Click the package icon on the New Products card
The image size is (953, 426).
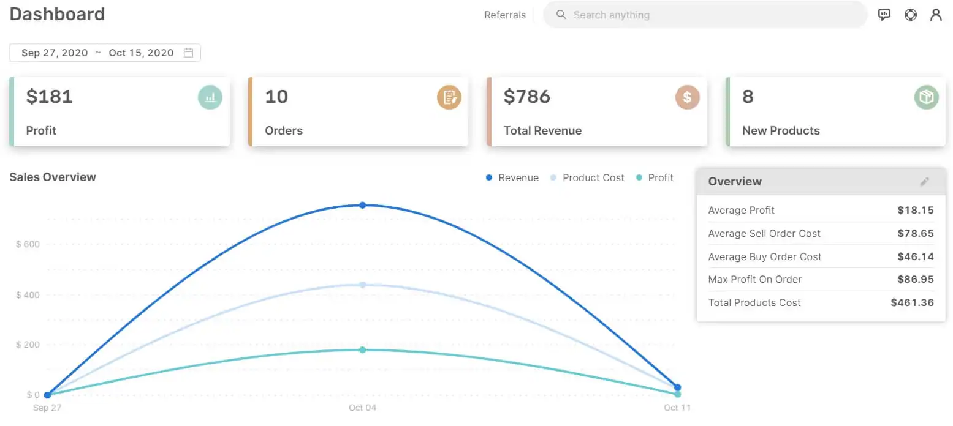point(926,97)
